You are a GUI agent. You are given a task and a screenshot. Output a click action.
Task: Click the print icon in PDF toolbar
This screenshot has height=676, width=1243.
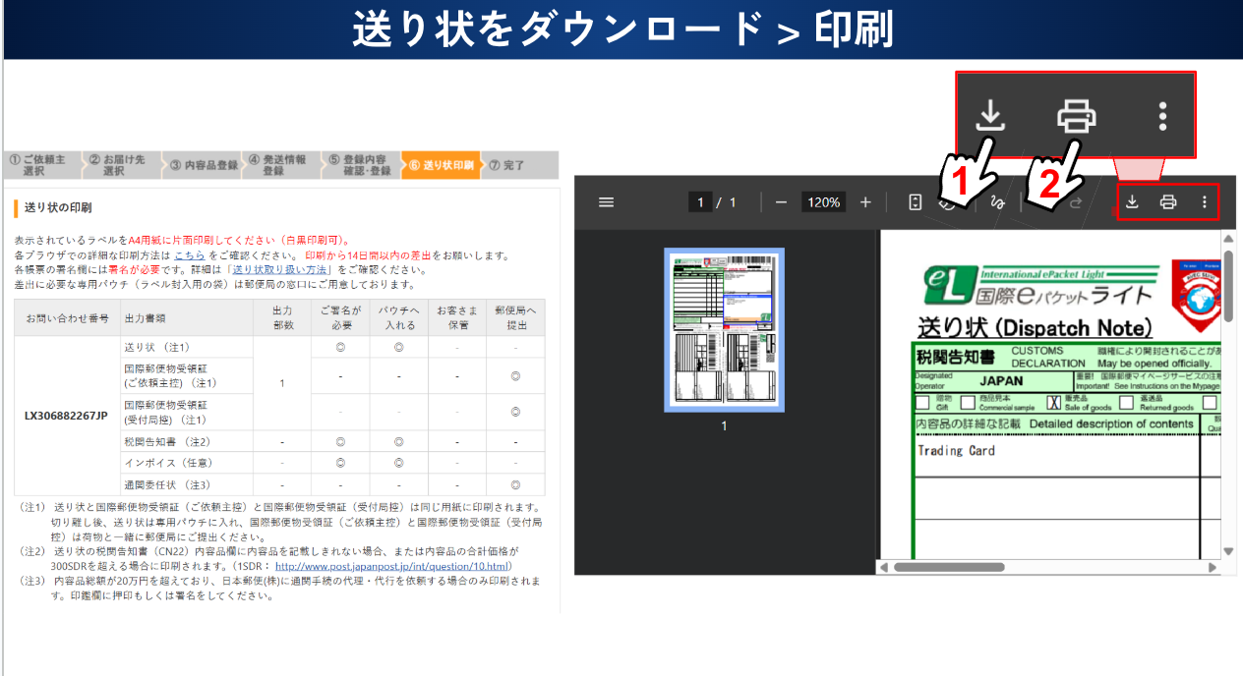tap(1168, 202)
